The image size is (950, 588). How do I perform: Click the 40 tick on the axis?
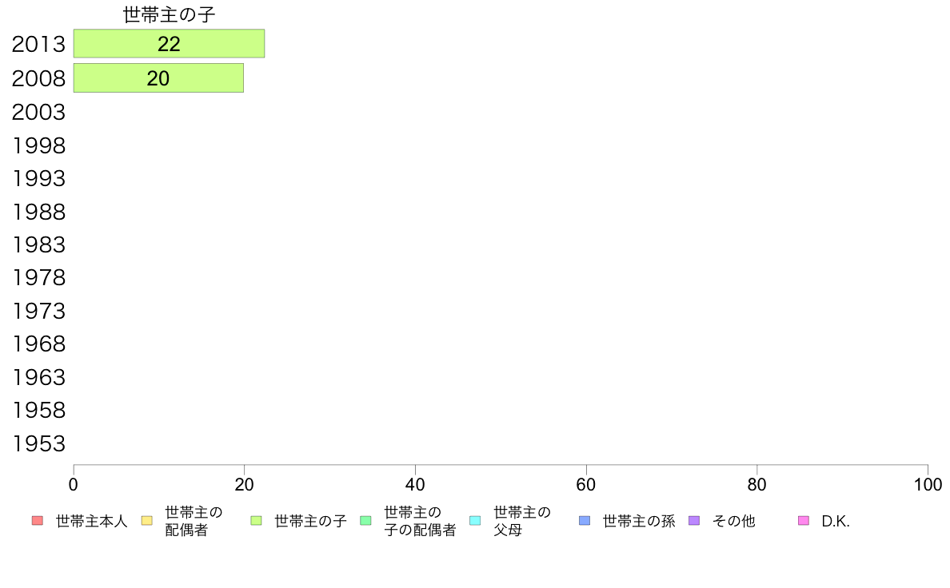pos(415,484)
